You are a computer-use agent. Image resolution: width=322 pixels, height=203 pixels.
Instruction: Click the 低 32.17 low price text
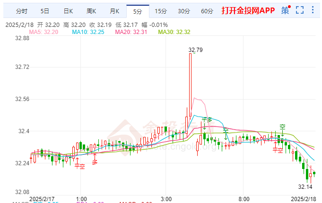(127, 25)
